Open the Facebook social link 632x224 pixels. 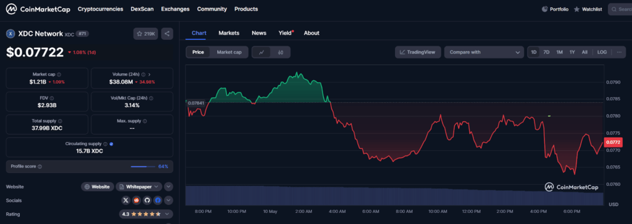[x=157, y=200]
